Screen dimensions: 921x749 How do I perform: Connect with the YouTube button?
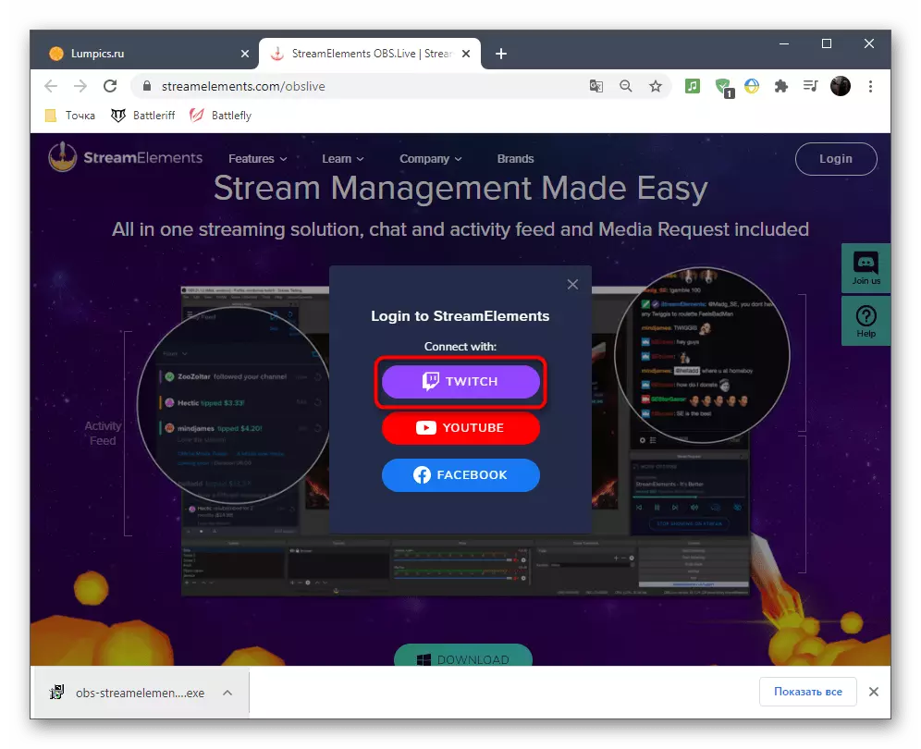pyautogui.click(x=460, y=427)
